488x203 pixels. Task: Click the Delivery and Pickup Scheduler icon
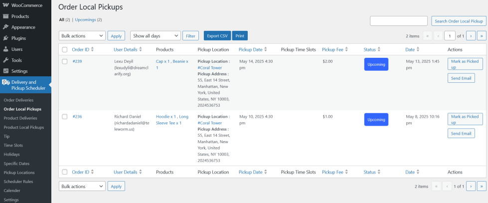(5, 82)
